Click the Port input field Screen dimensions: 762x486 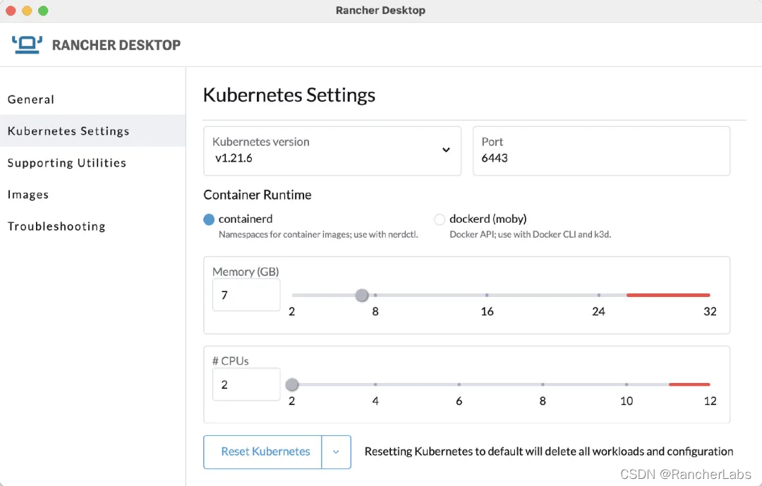coord(601,151)
